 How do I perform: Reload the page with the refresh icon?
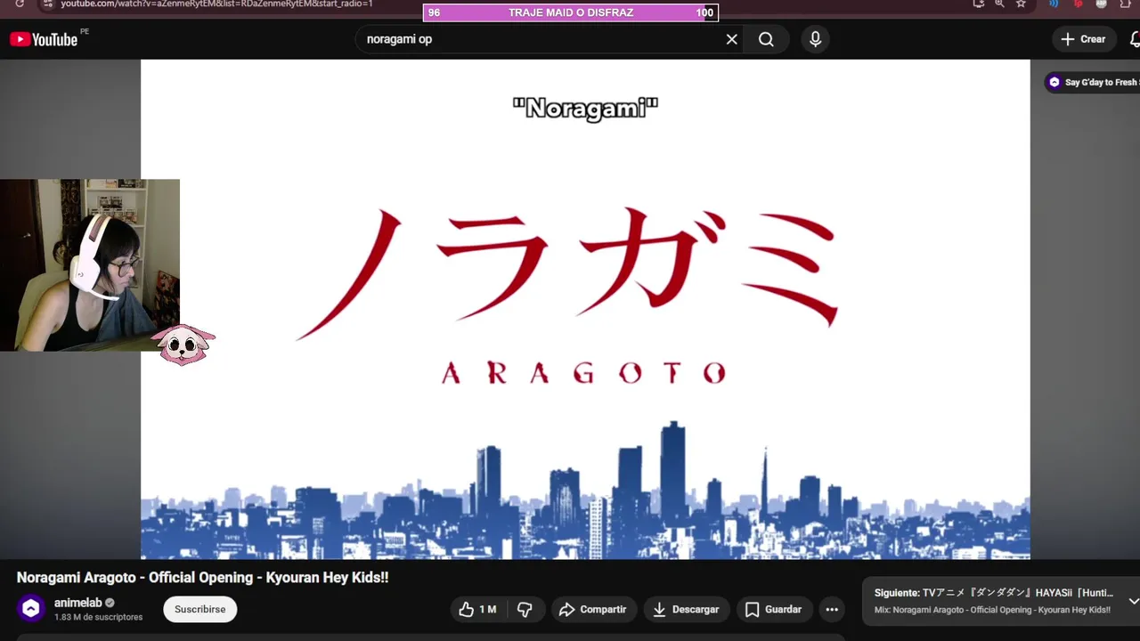click(x=20, y=4)
